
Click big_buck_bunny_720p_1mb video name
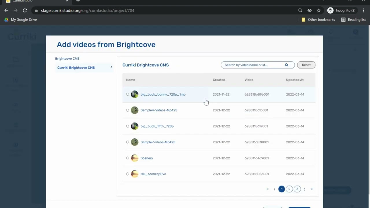click(163, 94)
